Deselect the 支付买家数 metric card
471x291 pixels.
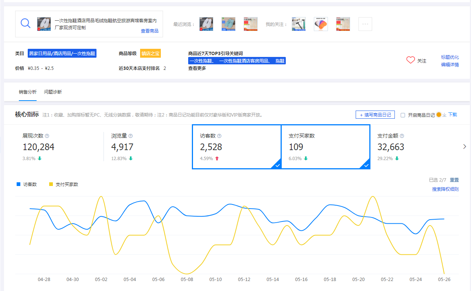325,147
